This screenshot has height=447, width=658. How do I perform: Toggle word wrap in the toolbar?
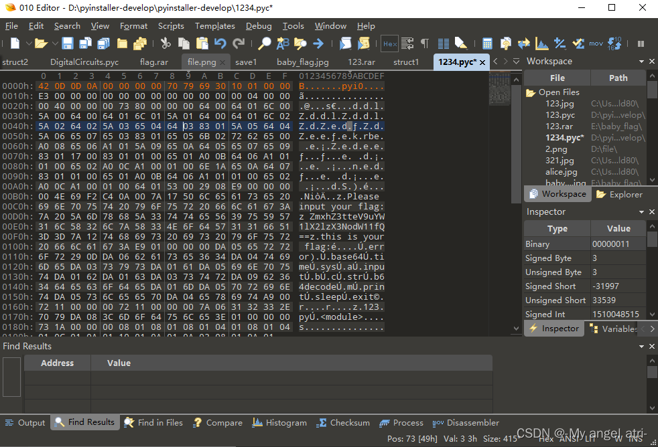coord(407,43)
